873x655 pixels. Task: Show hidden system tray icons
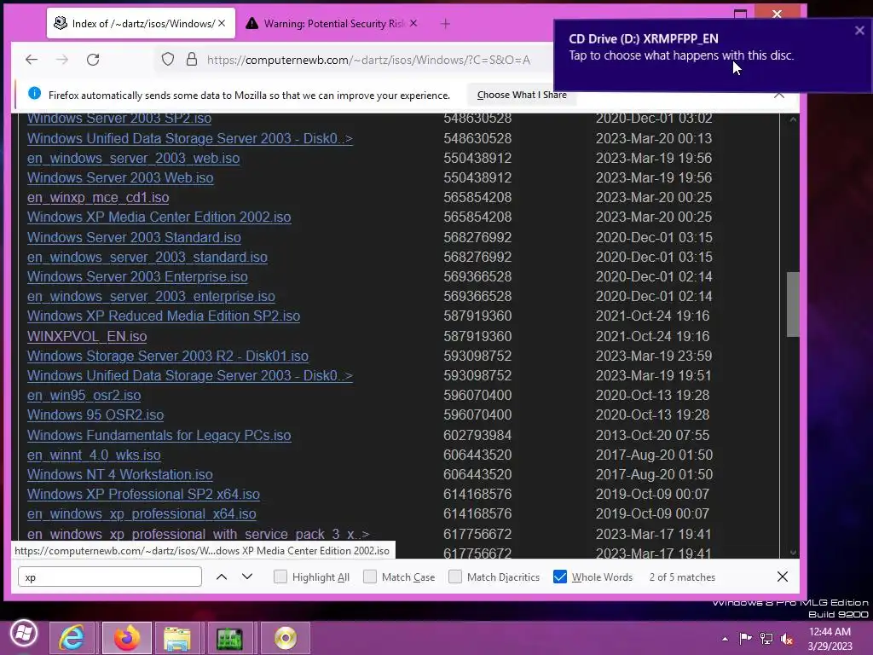[725, 639]
